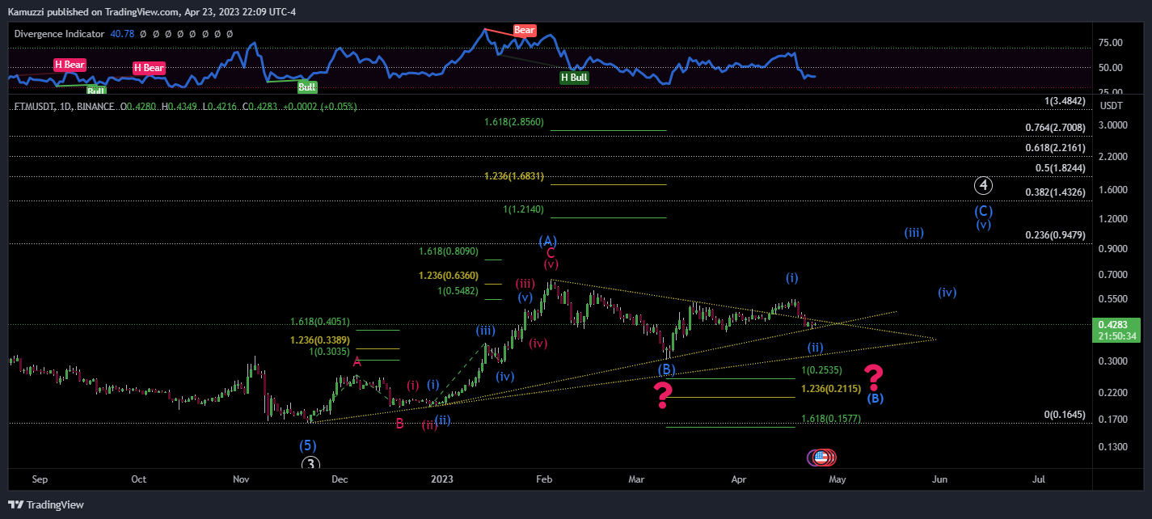Select the Fib label 1(0.3035)
Image resolution: width=1152 pixels, height=519 pixels.
click(x=330, y=352)
